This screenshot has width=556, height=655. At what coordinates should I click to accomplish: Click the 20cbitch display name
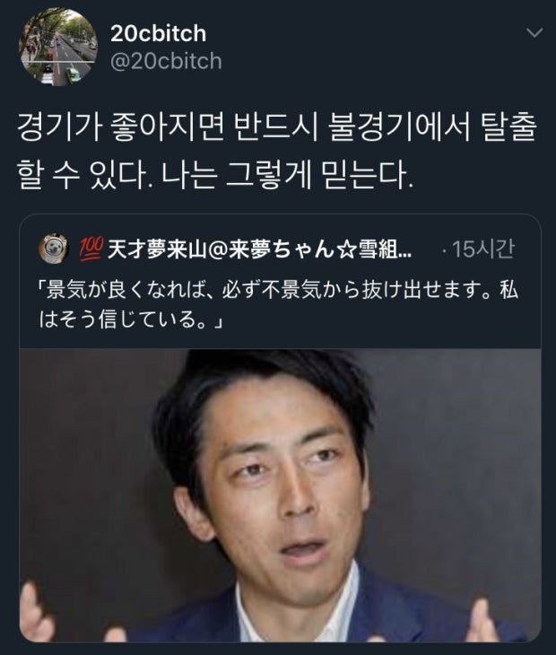tap(158, 33)
